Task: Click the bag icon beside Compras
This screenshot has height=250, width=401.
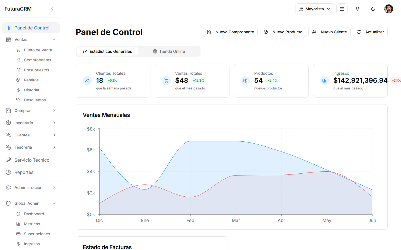Action: 8,111
